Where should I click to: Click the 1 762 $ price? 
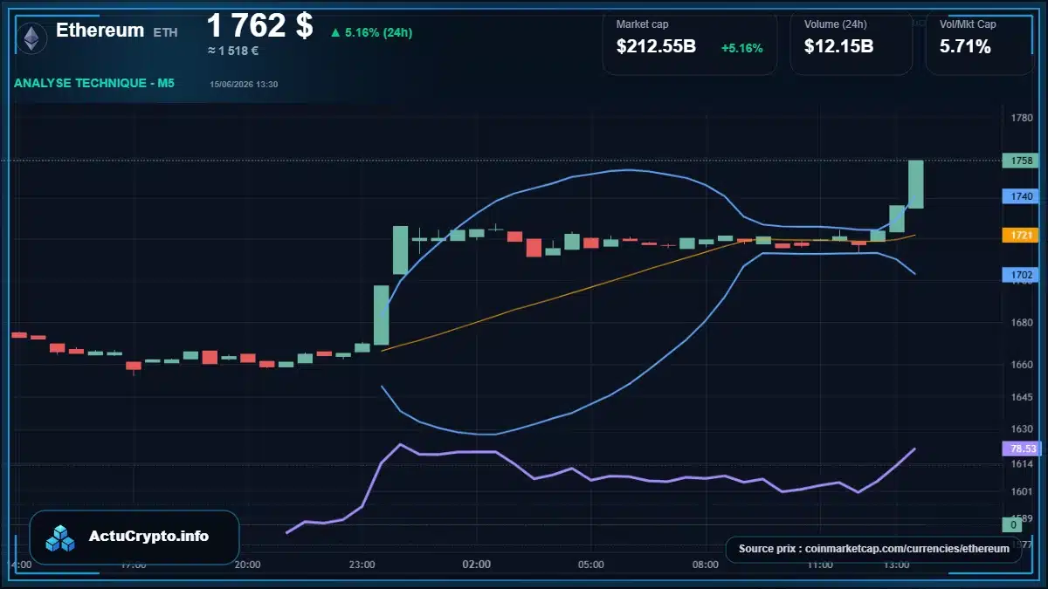coord(259,25)
